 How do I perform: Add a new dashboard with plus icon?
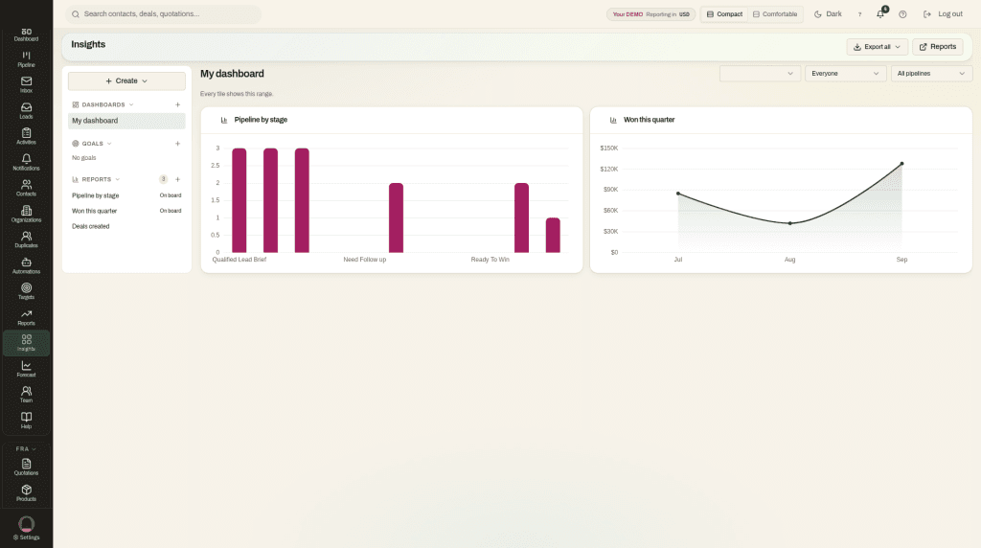pos(177,104)
